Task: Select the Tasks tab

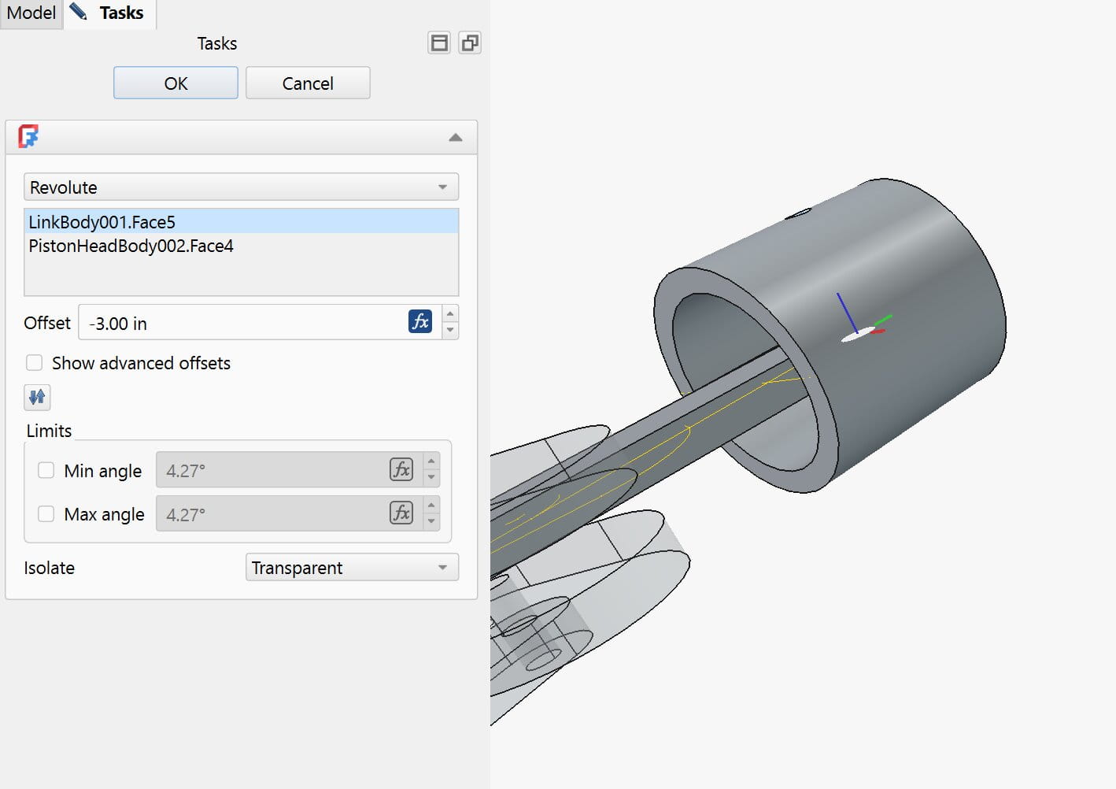Action: pyautogui.click(x=109, y=13)
